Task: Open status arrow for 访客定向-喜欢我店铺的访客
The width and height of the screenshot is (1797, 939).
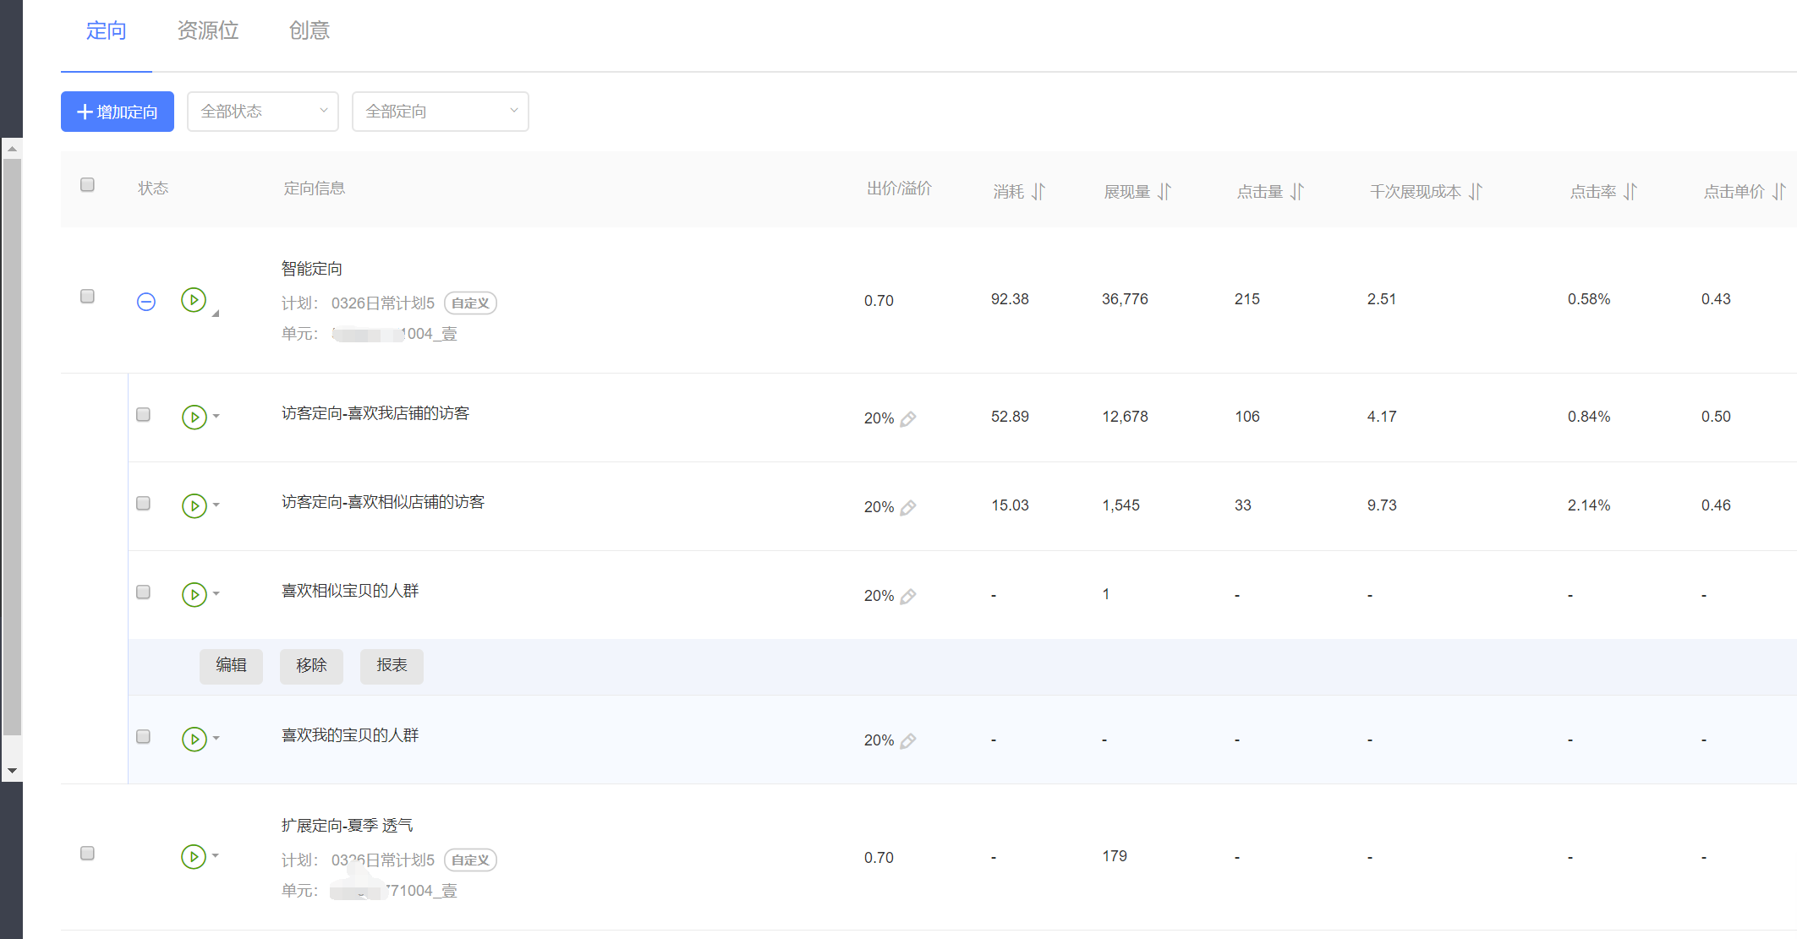Action: coord(216,416)
